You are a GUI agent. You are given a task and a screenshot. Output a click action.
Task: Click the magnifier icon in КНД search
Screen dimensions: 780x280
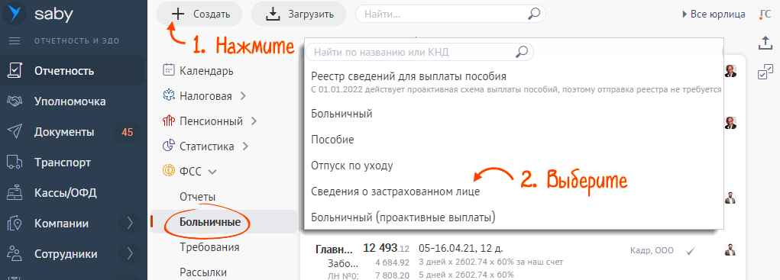[x=521, y=51]
